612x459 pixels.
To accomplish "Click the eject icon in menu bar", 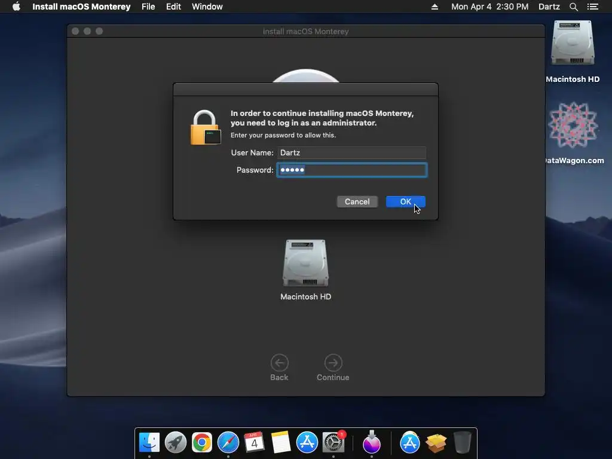I will pyautogui.click(x=434, y=7).
